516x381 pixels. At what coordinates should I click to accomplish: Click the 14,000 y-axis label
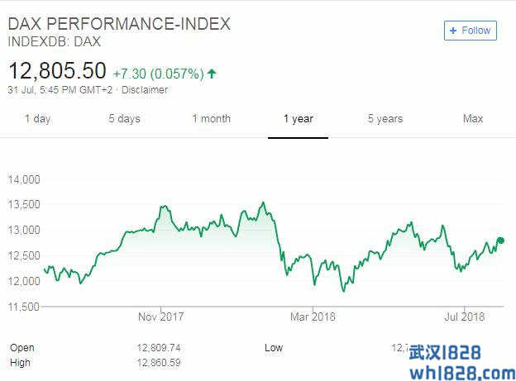(x=24, y=179)
